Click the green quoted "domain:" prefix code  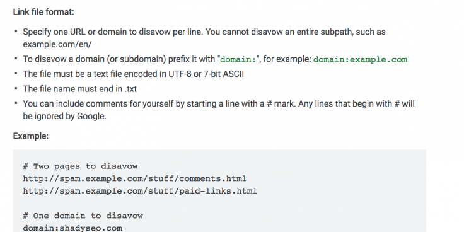point(238,59)
